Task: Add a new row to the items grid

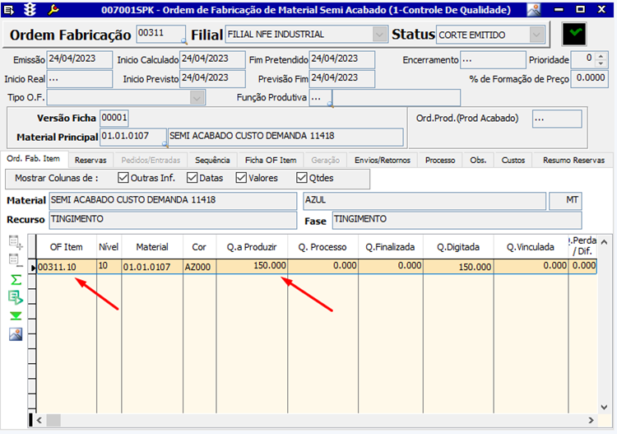Action: click(x=16, y=242)
